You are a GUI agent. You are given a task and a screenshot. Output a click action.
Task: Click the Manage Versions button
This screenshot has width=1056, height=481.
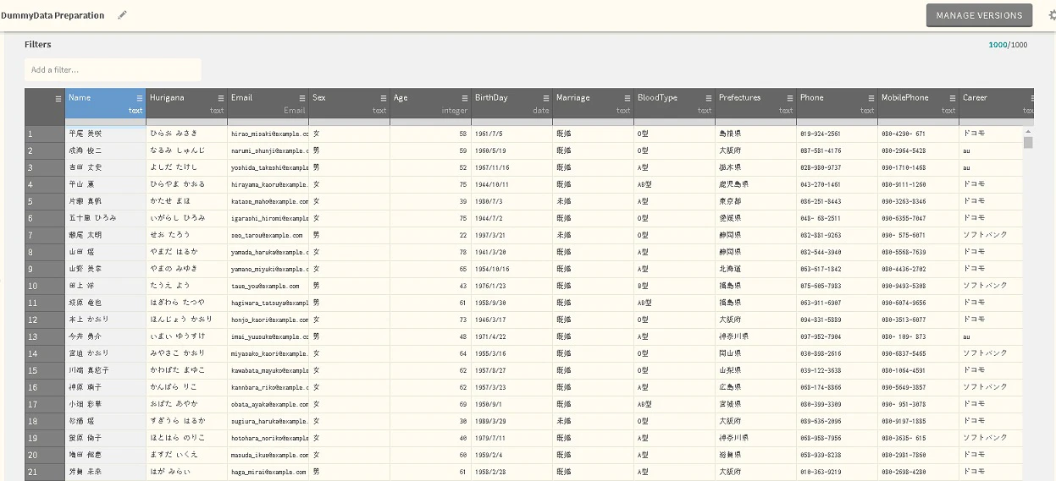click(979, 15)
